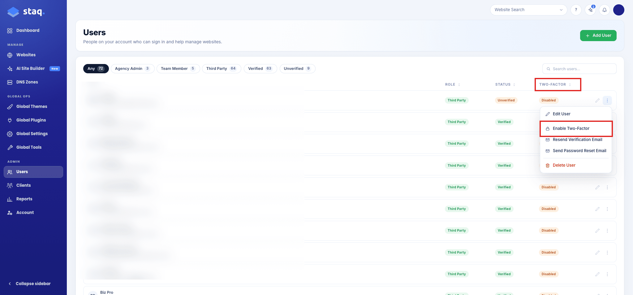Open the AI sparkle icon with badge

(x=591, y=10)
